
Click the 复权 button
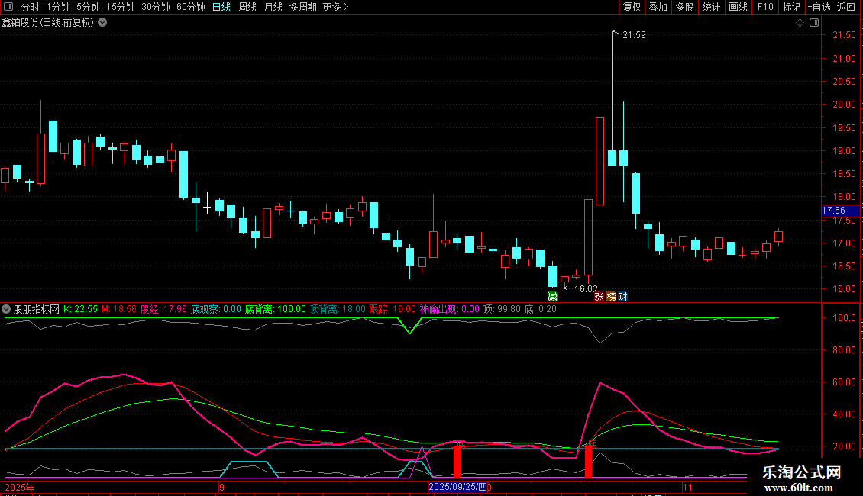(x=632, y=8)
